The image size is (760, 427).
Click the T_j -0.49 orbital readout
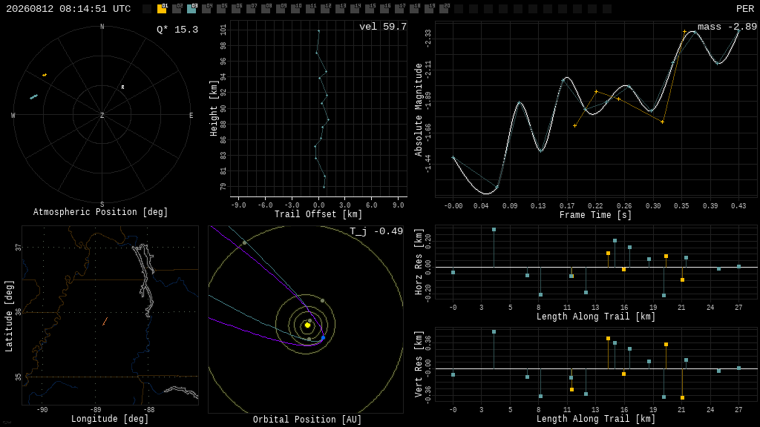(376, 231)
